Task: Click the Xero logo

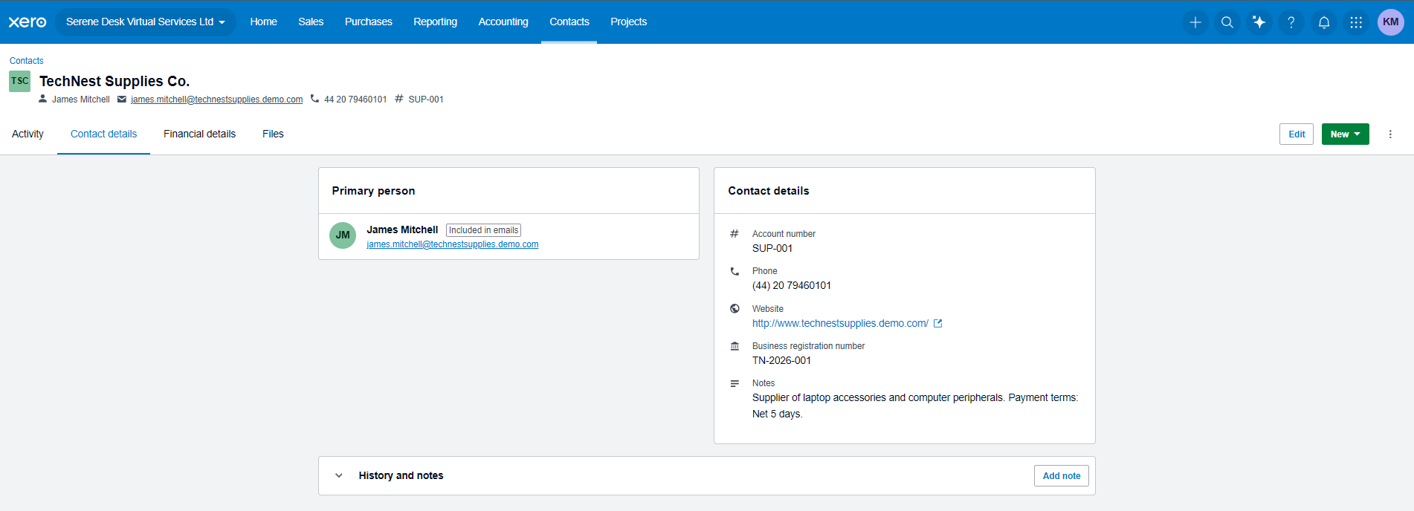Action: point(28,22)
